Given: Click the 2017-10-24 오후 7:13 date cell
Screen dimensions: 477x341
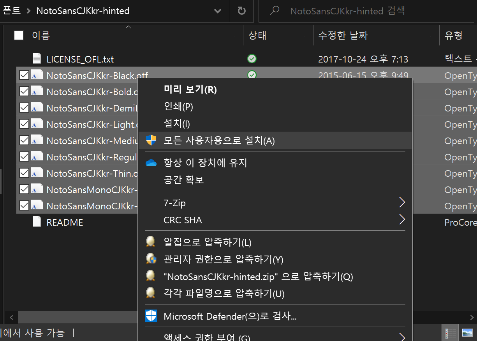Looking at the screenshot, I should tap(363, 59).
